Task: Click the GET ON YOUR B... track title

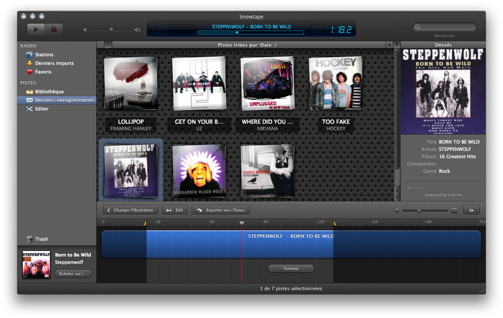Action: (199, 122)
